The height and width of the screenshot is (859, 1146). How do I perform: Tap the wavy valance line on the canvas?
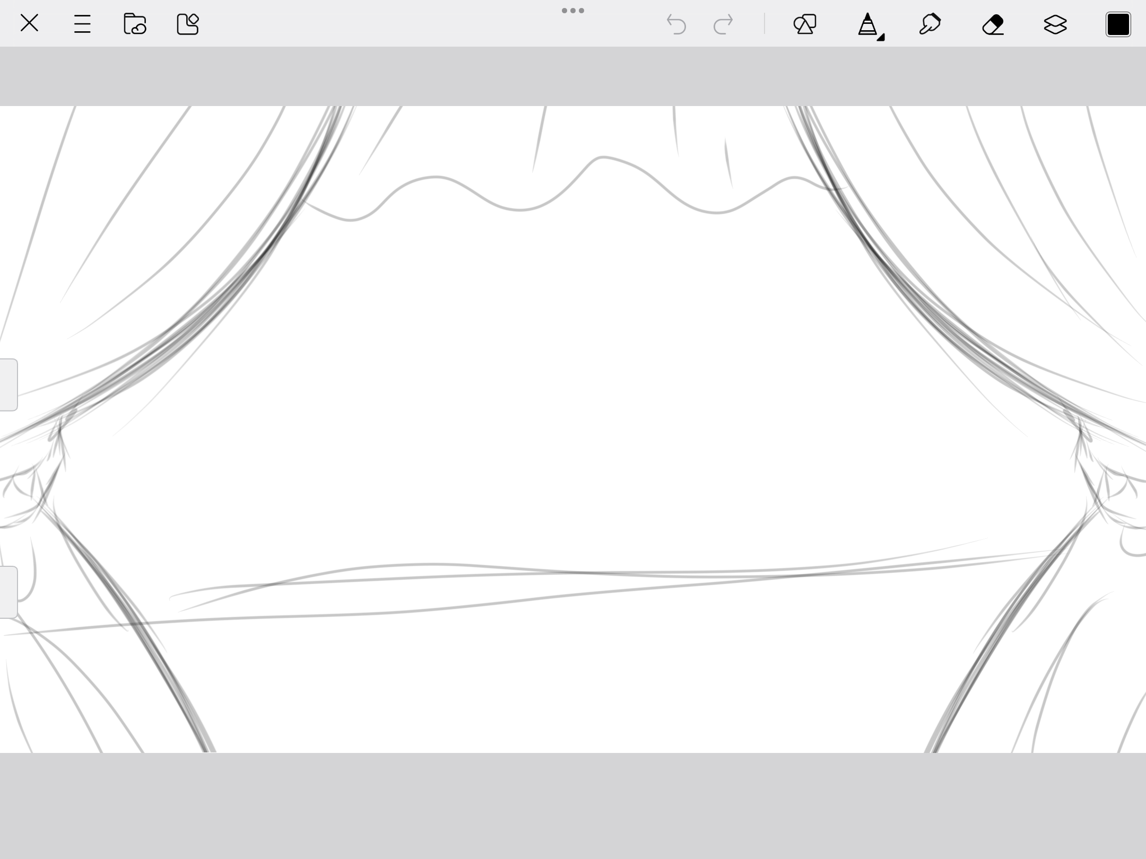[x=519, y=210]
